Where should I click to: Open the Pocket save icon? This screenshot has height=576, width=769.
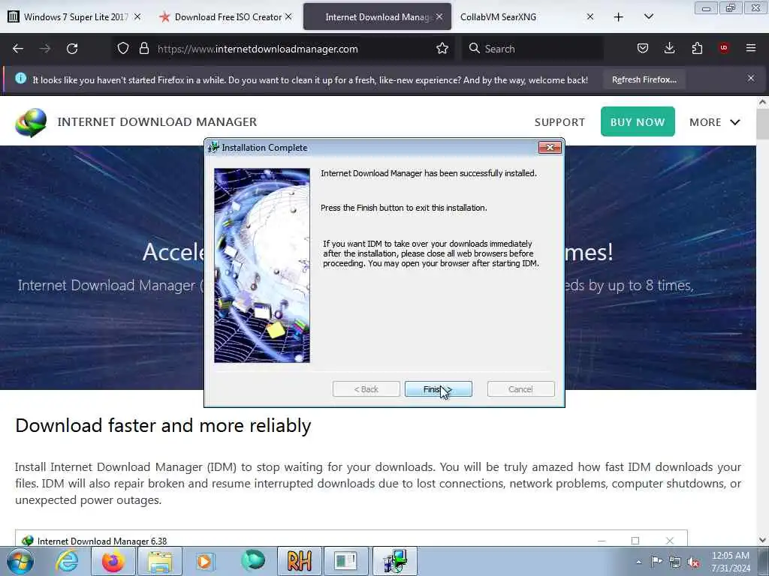click(643, 48)
